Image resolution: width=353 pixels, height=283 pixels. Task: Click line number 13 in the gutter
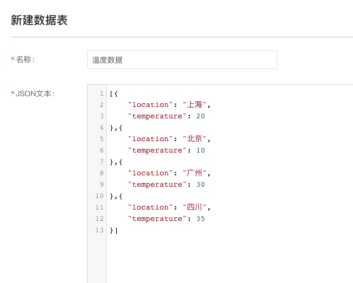(99, 230)
